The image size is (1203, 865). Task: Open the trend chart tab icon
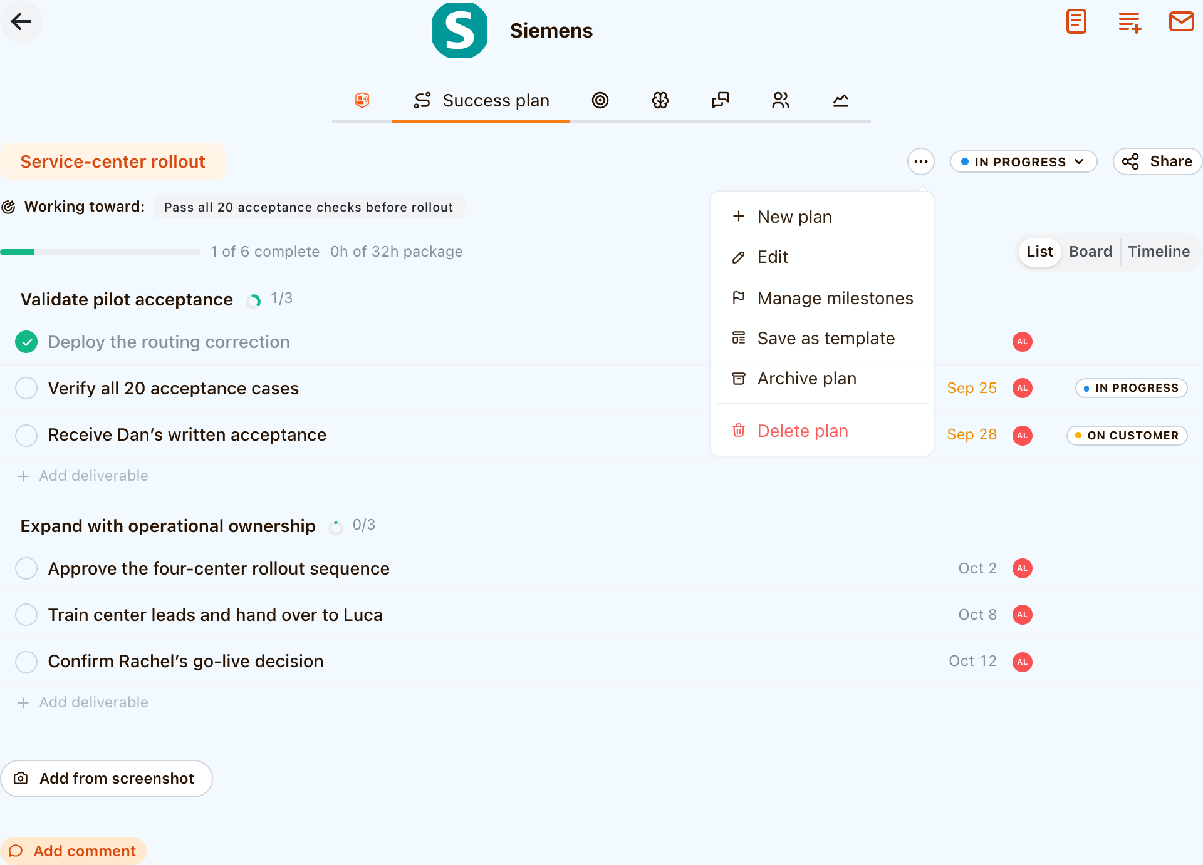pyautogui.click(x=841, y=100)
